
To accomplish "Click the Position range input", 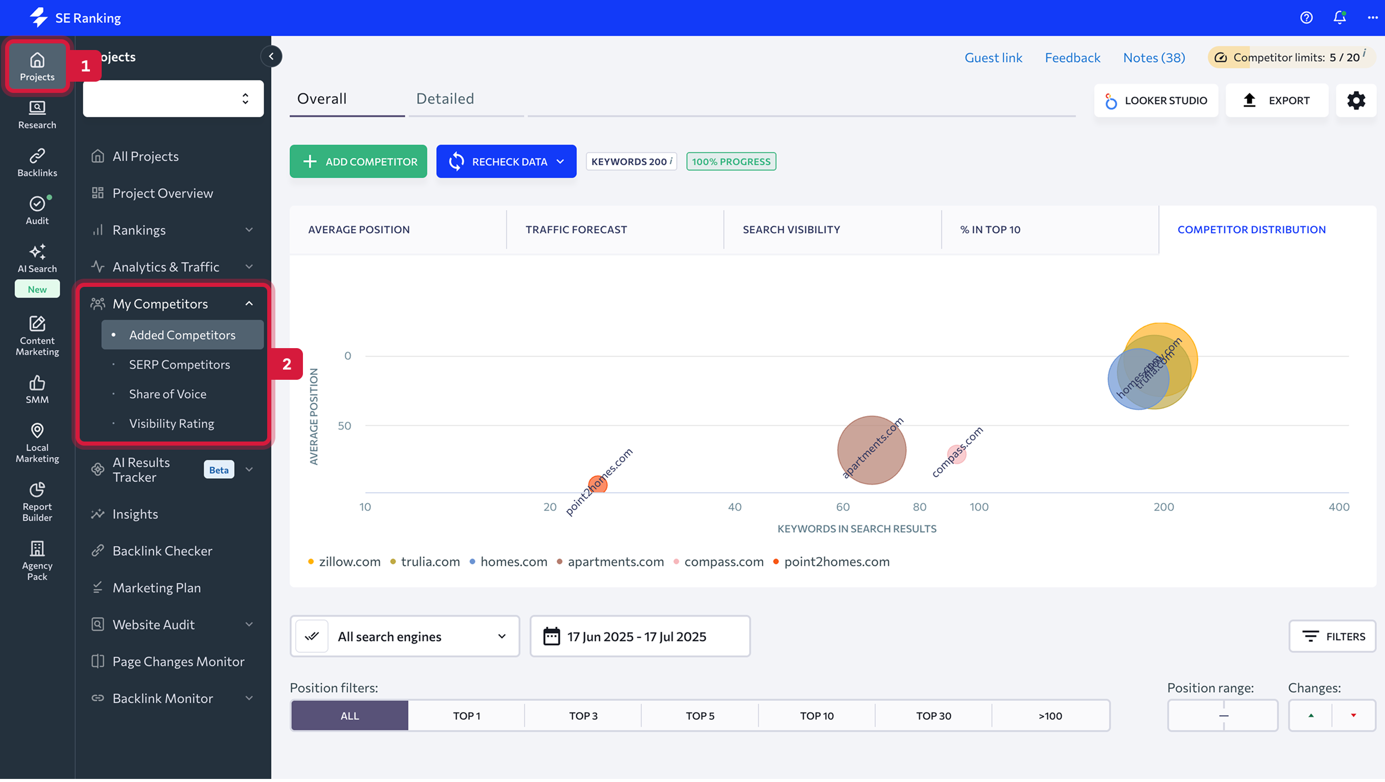I will point(1222,716).
